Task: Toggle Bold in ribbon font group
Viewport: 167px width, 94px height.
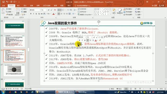Action: click(x=31, y=14)
